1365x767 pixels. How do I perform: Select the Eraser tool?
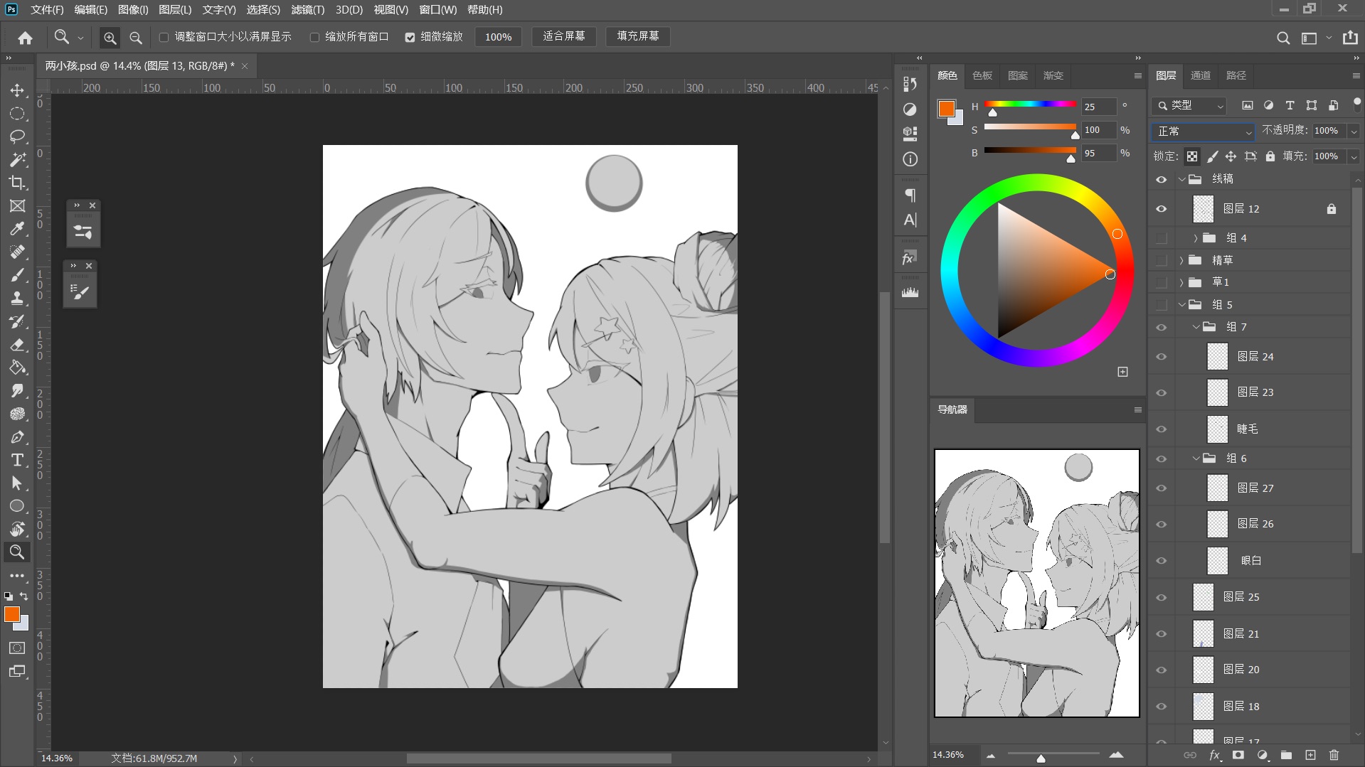click(x=17, y=345)
